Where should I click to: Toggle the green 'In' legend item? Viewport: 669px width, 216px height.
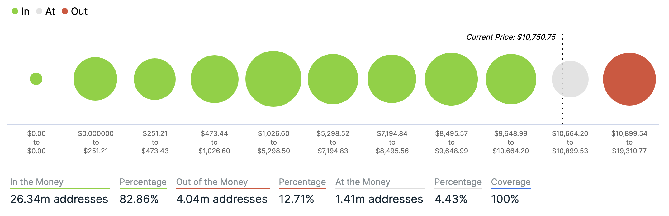21,11
